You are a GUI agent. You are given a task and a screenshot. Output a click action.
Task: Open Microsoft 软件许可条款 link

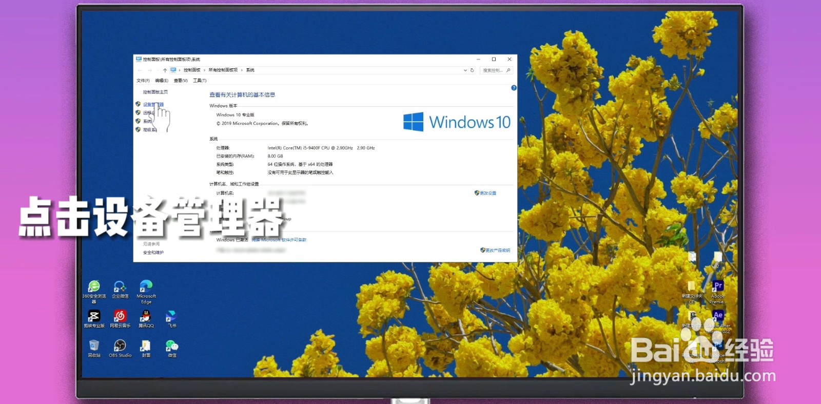(x=279, y=240)
